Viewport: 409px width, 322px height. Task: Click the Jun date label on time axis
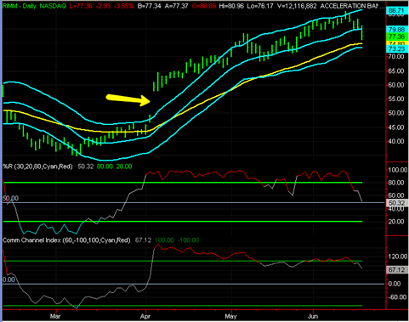(x=313, y=316)
